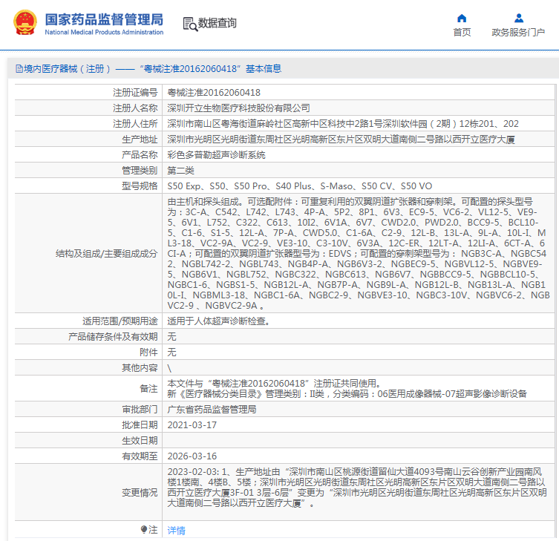The width and height of the screenshot is (559, 541).
Task: Click the 批准日期 row label
Action: click(x=140, y=424)
